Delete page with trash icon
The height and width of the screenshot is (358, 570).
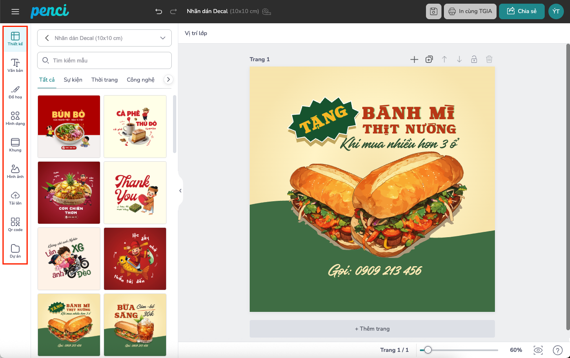tap(489, 59)
